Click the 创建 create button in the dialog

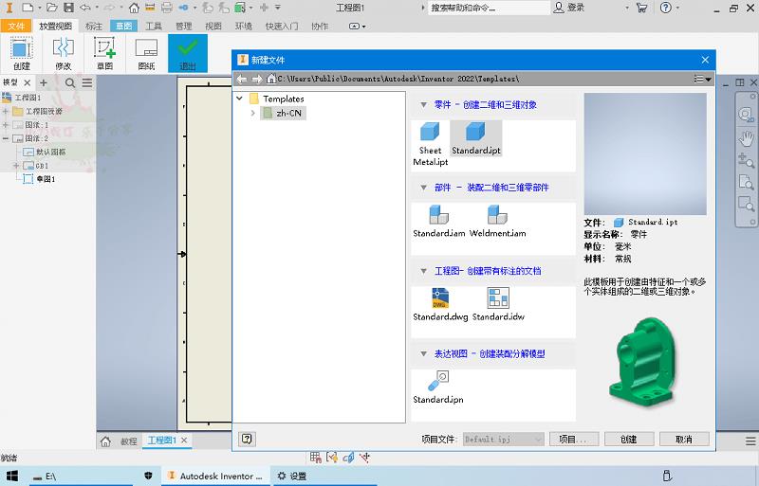628,439
